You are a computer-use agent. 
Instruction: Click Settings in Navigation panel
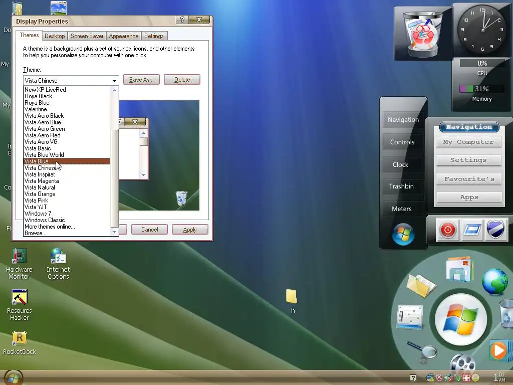(x=468, y=160)
